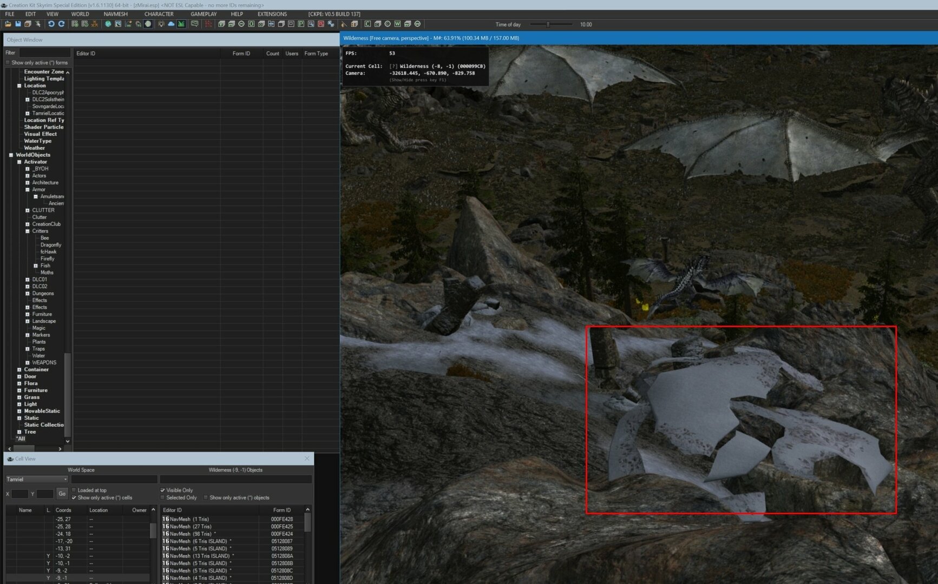This screenshot has height=584, width=938.
Task: Click the green square C toolbar icon
Action: point(368,24)
